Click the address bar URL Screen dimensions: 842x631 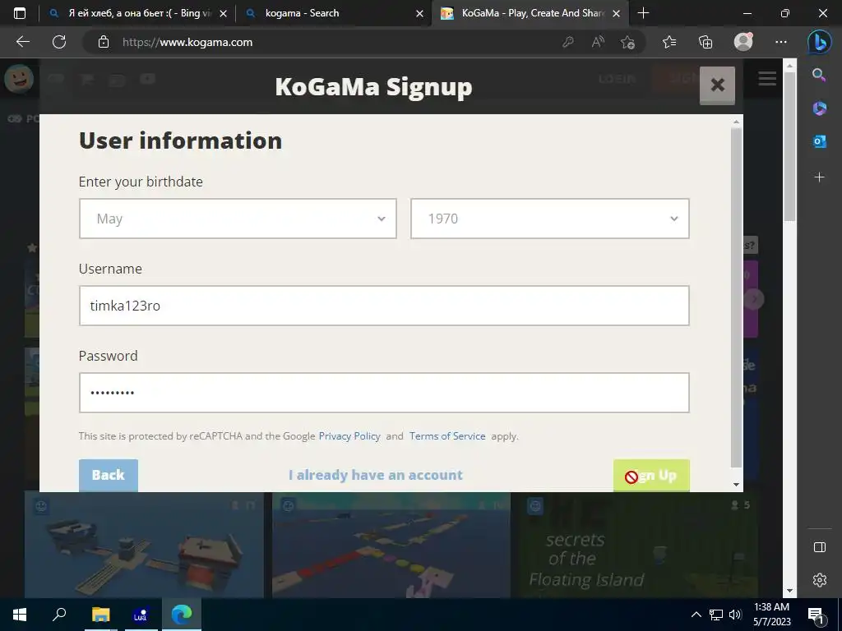pos(187,42)
